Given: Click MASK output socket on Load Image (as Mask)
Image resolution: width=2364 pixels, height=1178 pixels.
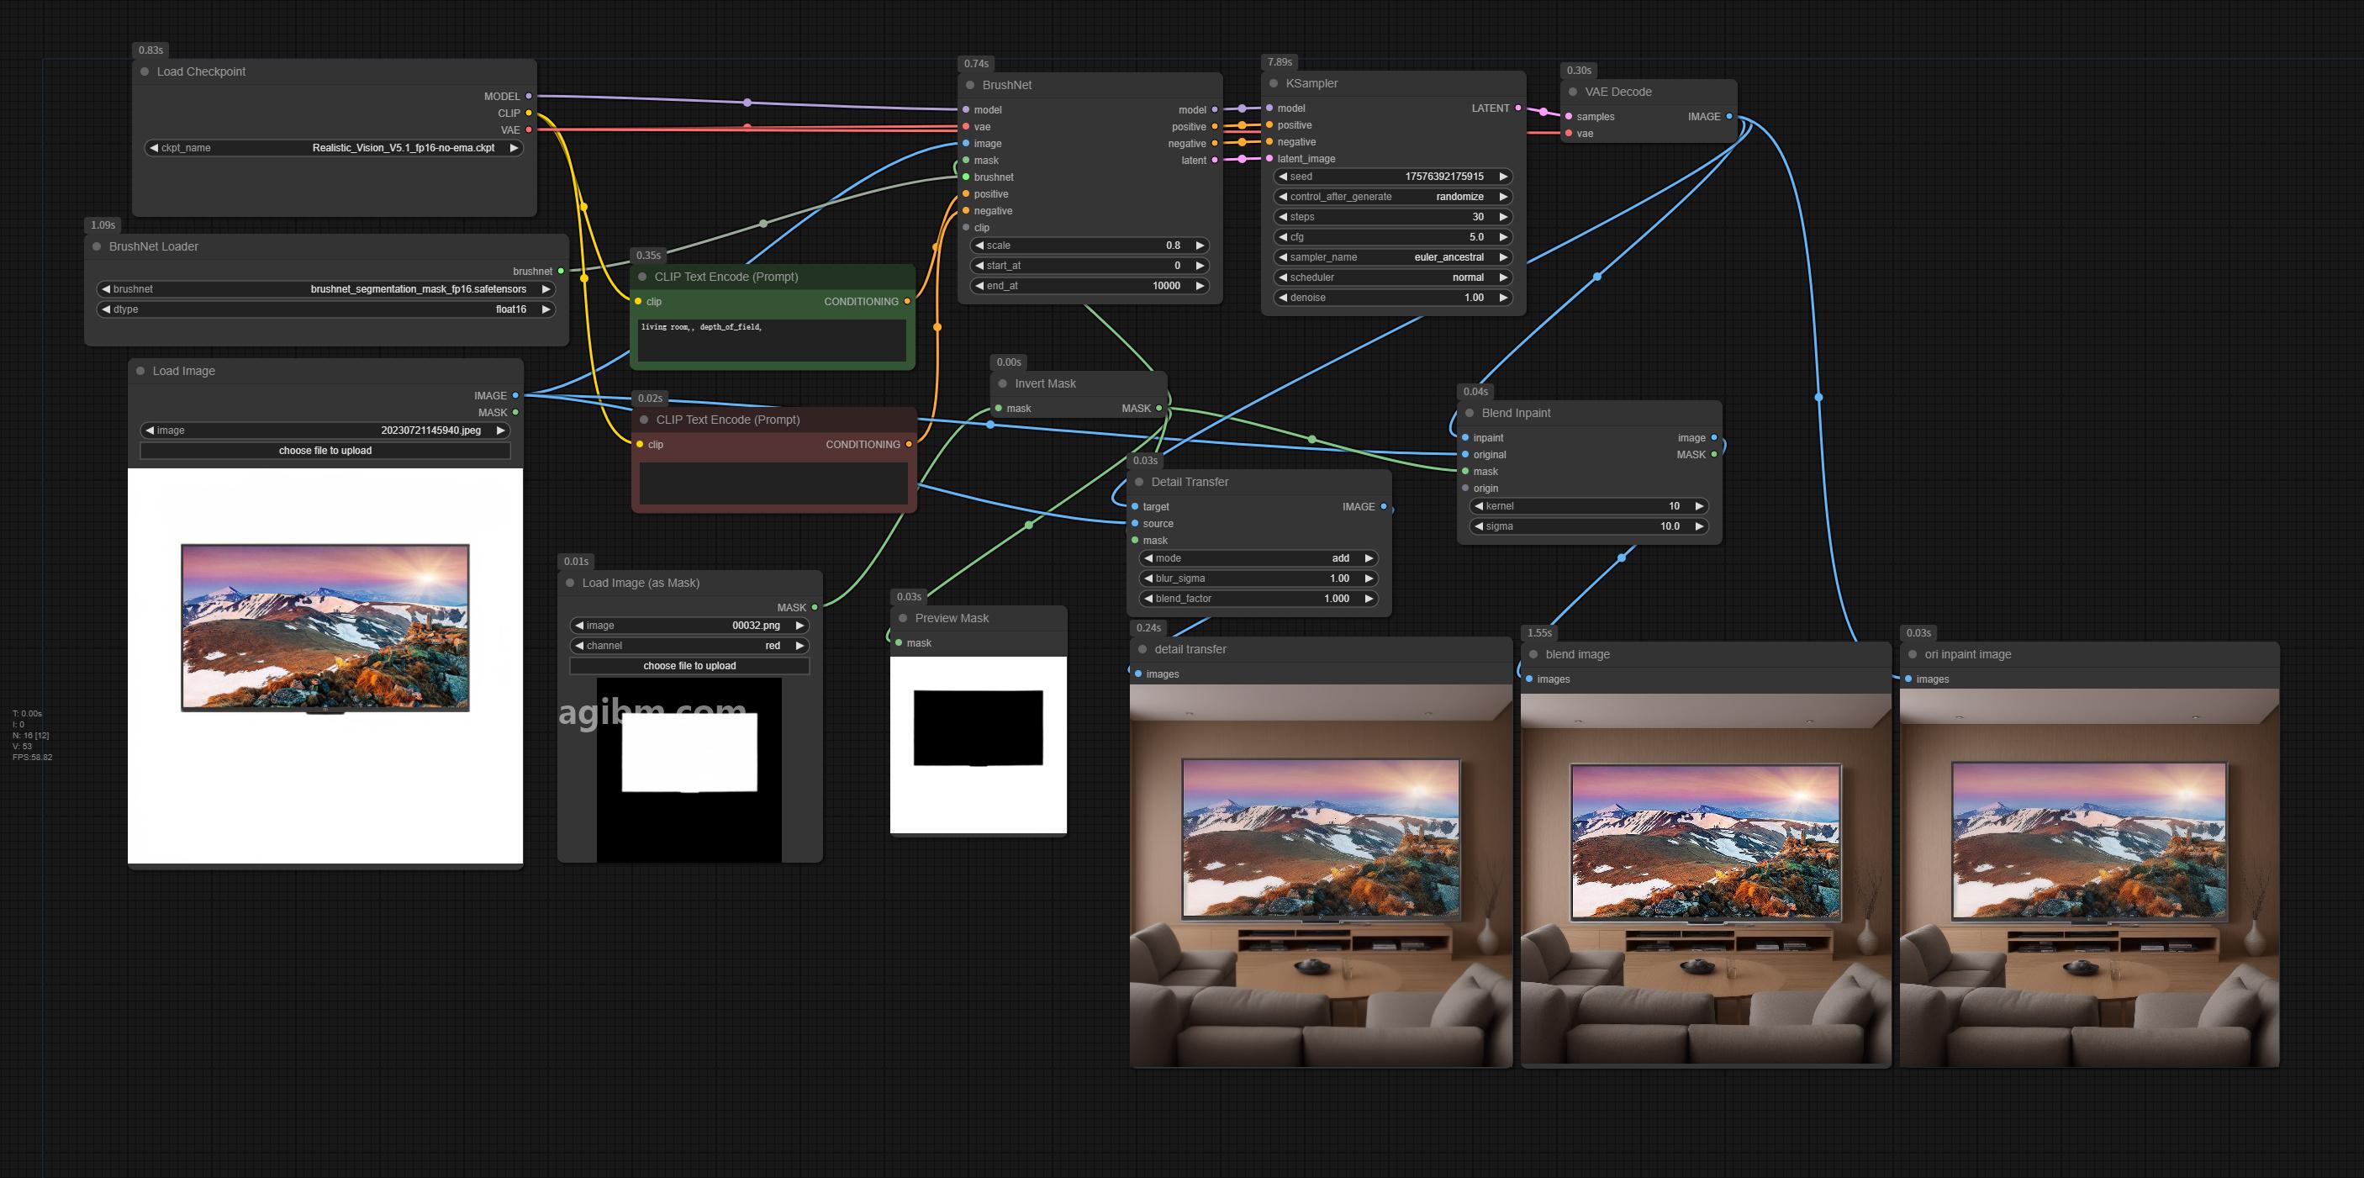Looking at the screenshot, I should pos(815,608).
